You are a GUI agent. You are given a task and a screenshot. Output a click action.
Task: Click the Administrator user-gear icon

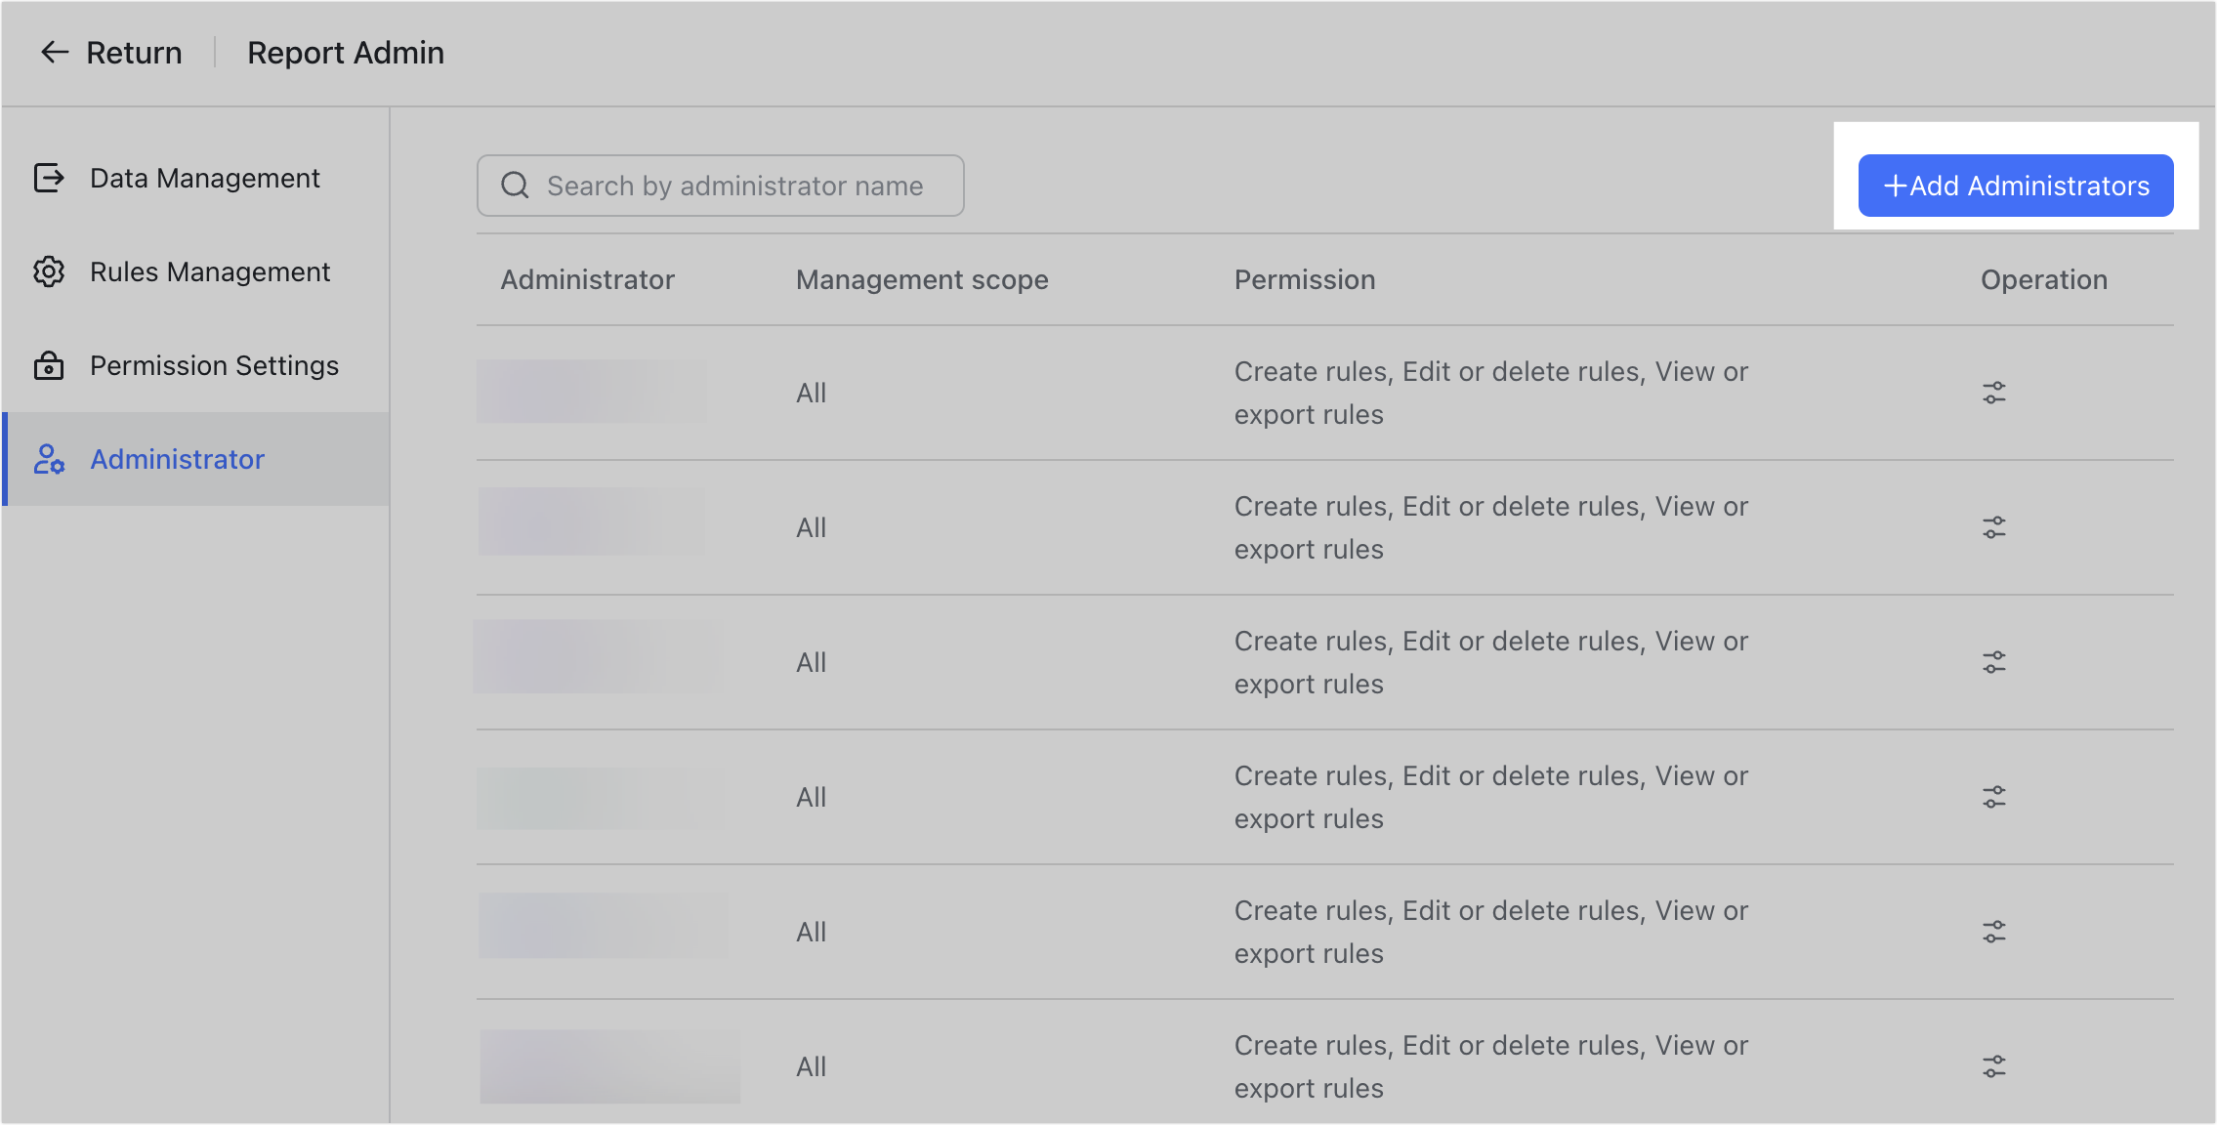click(x=49, y=459)
